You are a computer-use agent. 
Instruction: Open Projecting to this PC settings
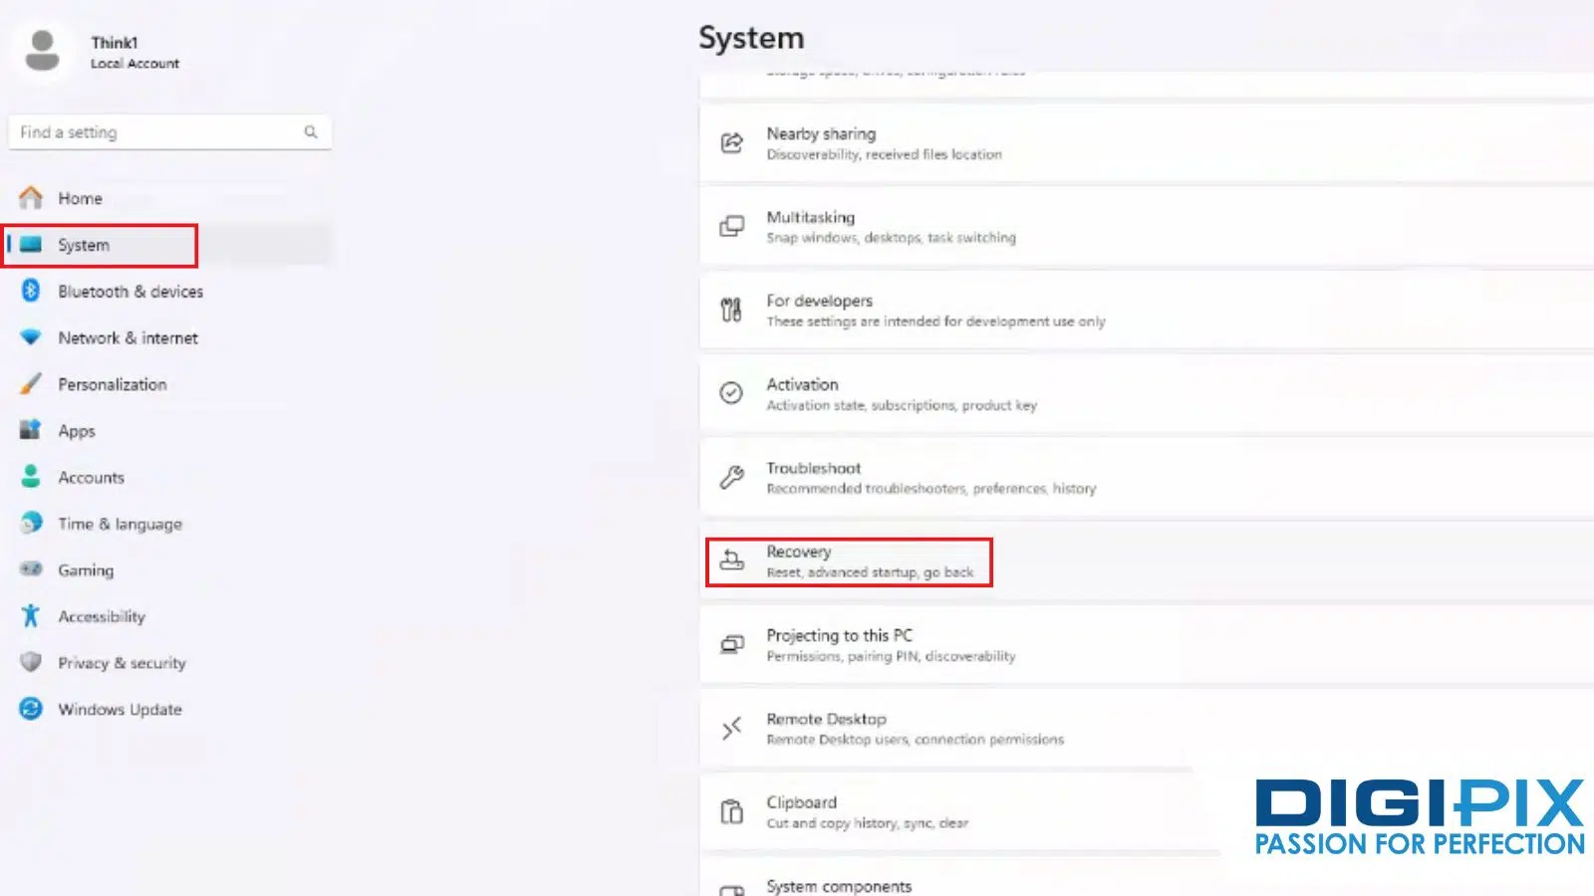[839, 644]
